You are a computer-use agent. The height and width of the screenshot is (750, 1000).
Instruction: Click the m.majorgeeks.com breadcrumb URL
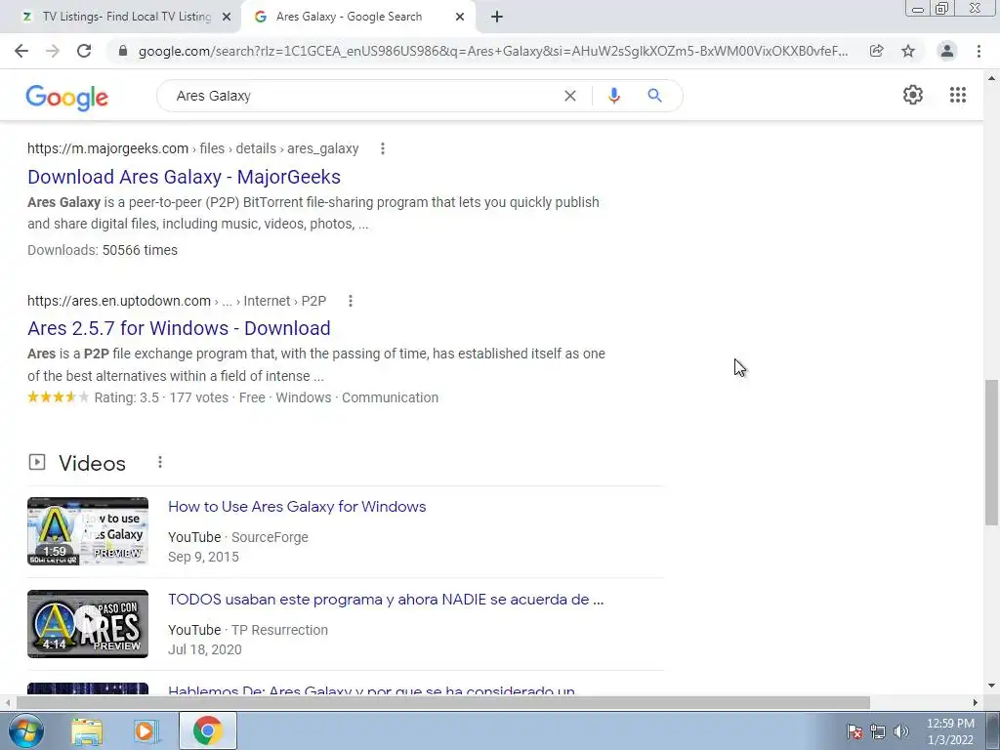pyautogui.click(x=192, y=148)
